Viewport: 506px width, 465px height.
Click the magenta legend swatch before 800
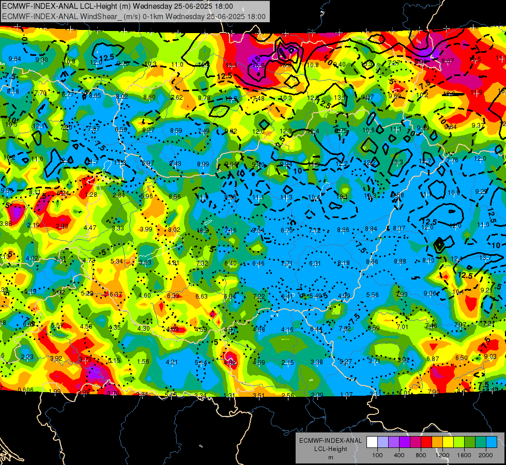(x=416, y=442)
